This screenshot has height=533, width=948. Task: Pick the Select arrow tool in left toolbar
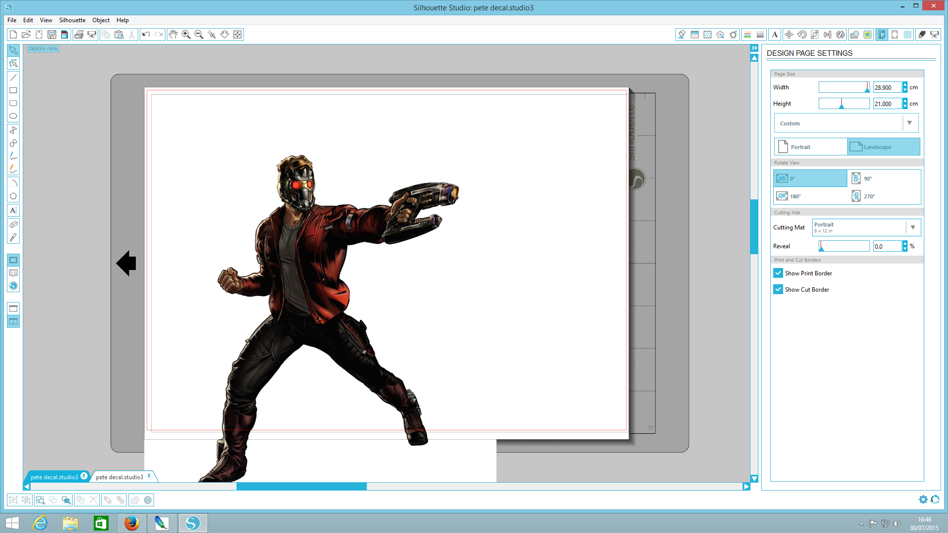point(13,50)
